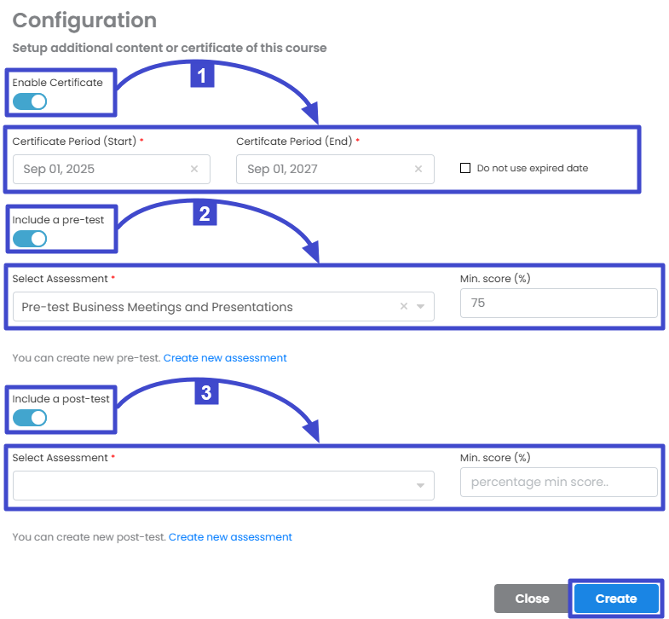
Task: Click the post-test assessment dropdown arrow
Action: 420,486
